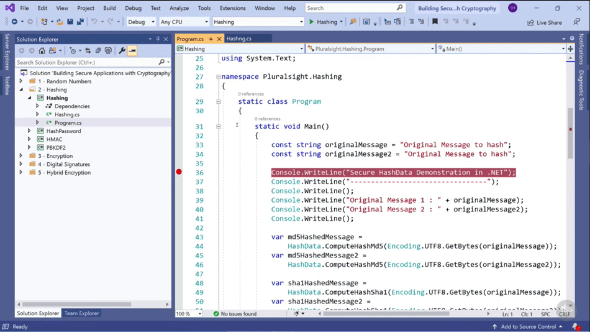This screenshot has width=590, height=332.
Task: Click the Switch Views icon in Solution Explorer
Action: coord(52,50)
